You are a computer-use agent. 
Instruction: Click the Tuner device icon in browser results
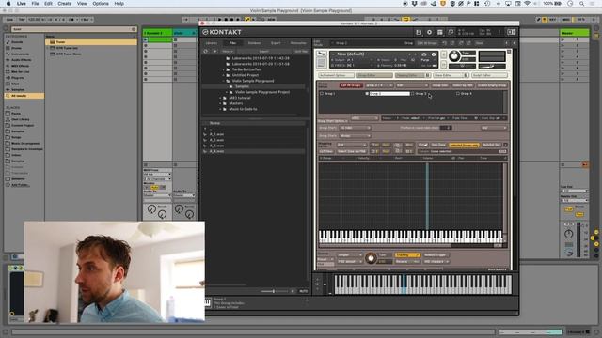pyautogui.click(x=53, y=42)
